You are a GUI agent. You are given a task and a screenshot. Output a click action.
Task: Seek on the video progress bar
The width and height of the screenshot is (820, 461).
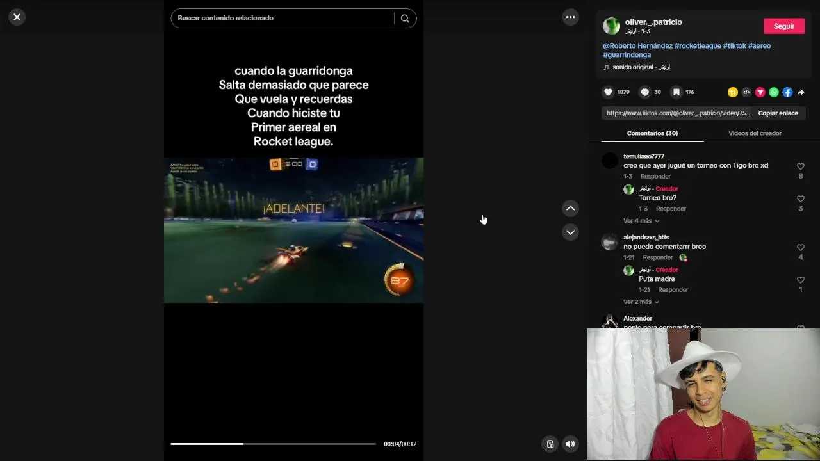(x=273, y=444)
